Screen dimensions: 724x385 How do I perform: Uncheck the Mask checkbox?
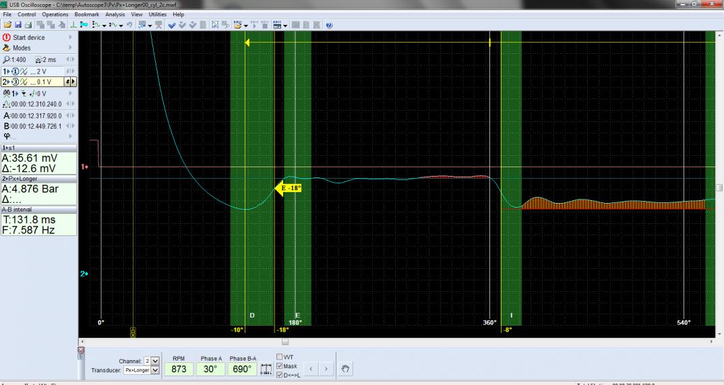pyautogui.click(x=280, y=366)
